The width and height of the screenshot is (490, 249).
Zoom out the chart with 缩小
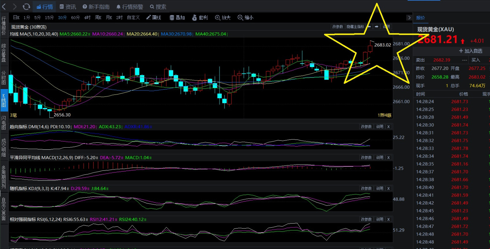tap(245, 17)
